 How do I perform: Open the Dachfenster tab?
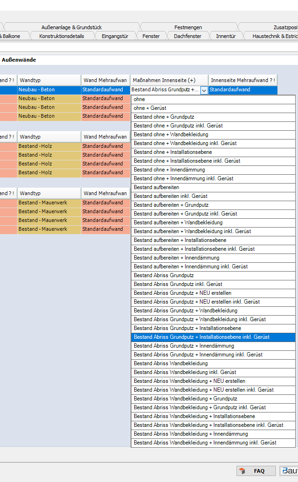tap(187, 36)
